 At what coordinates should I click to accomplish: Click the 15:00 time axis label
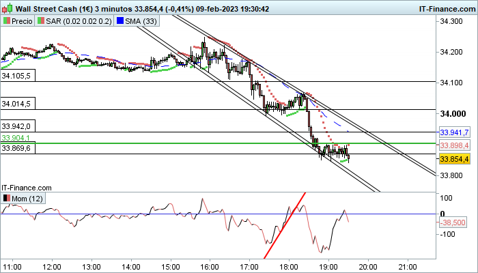[x=171, y=268]
